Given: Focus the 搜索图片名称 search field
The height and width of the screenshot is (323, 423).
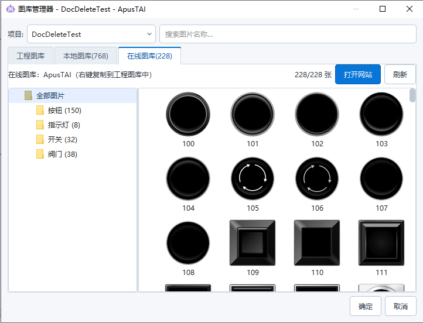Looking at the screenshot, I should [288, 34].
